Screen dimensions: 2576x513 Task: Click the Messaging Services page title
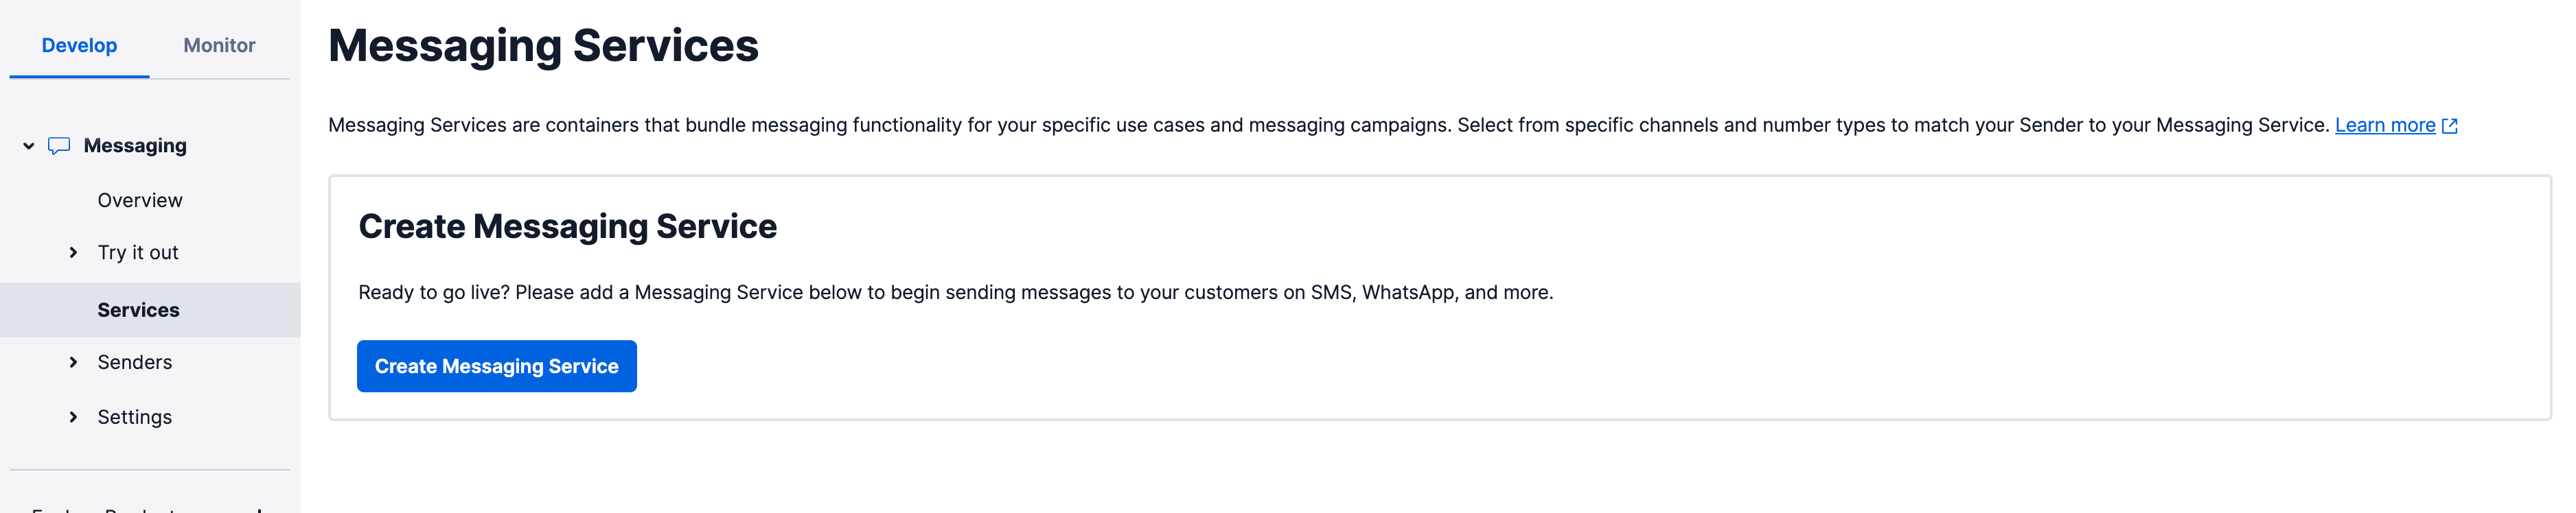click(543, 46)
